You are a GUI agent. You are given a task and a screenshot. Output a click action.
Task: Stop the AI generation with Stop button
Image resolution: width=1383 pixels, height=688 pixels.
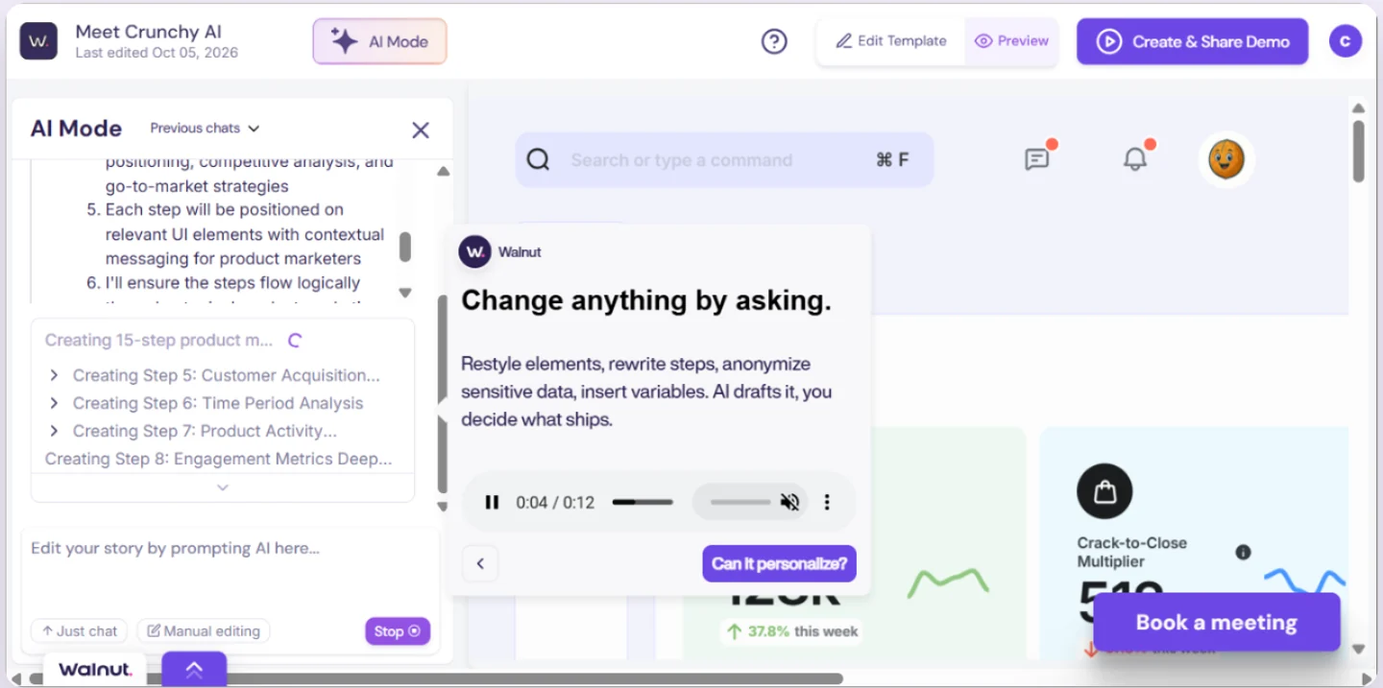[398, 630]
